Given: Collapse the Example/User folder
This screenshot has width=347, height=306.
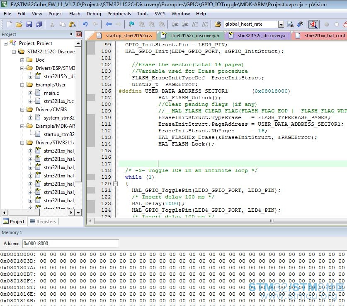Looking at the screenshot, I should point(22,85).
